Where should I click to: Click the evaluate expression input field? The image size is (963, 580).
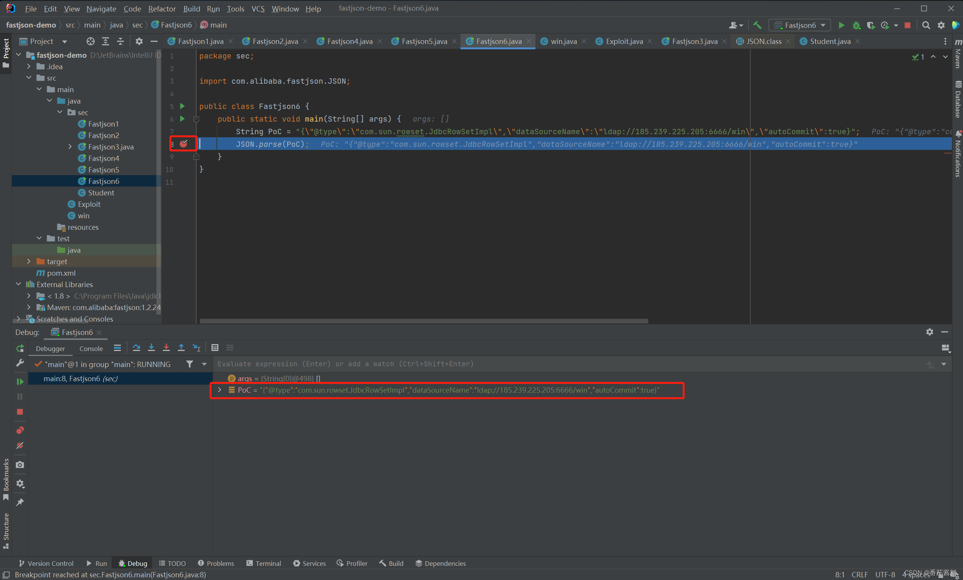567,364
